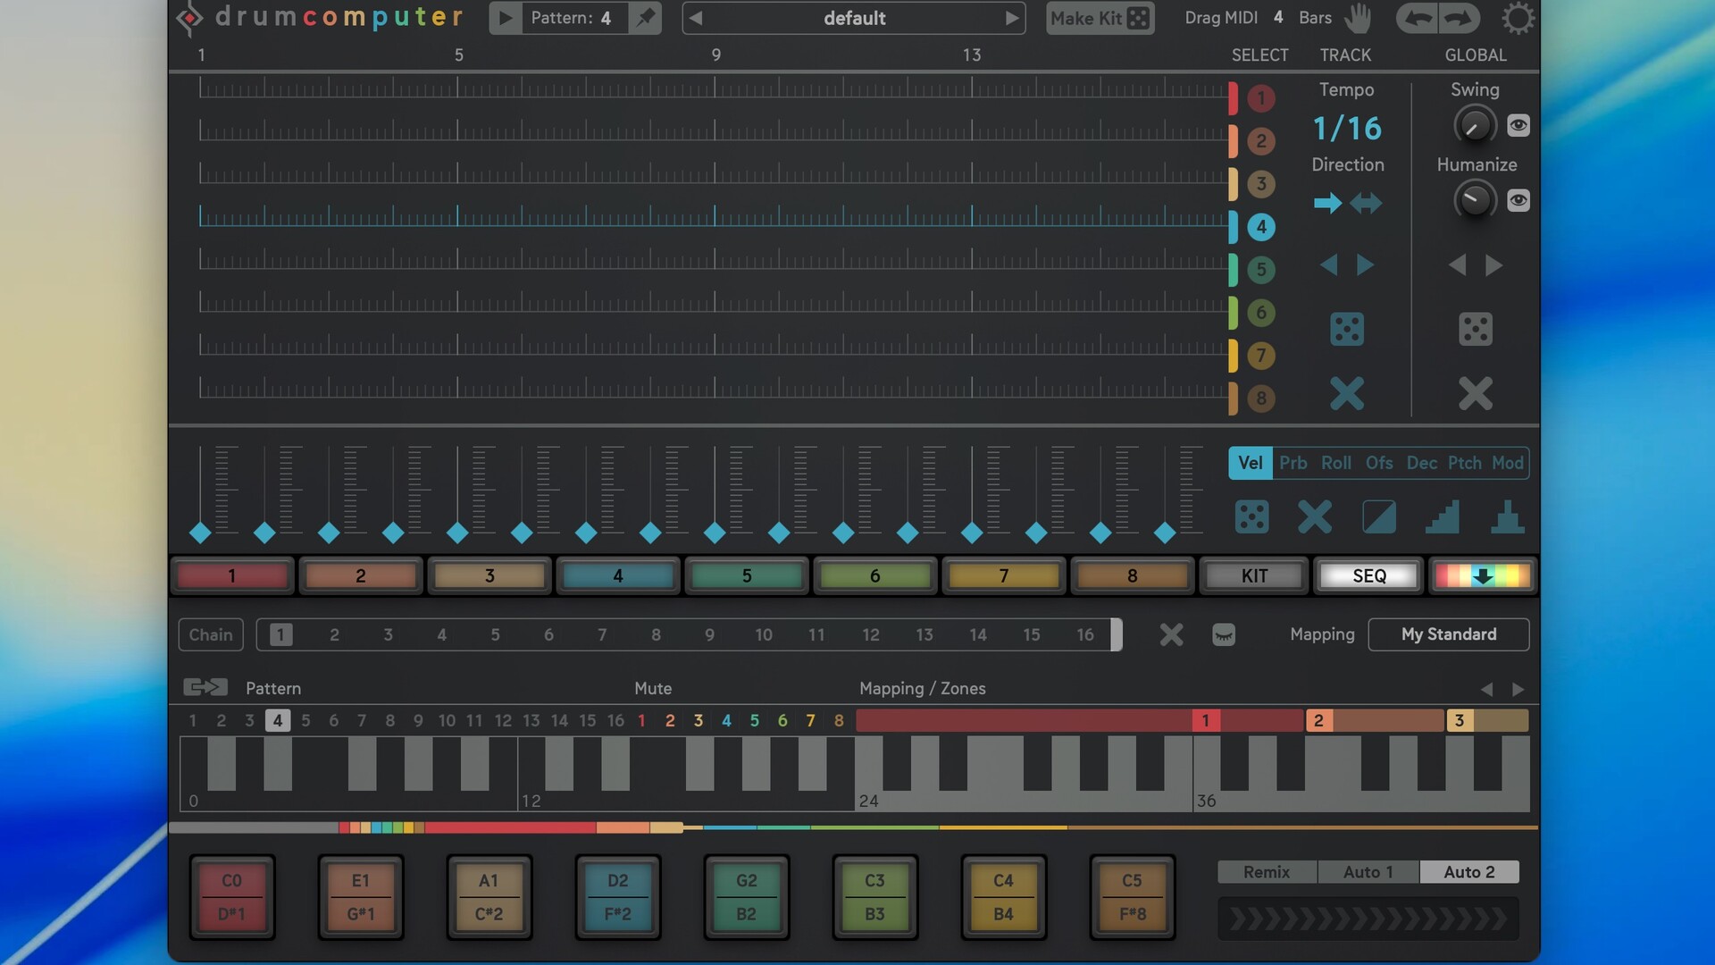Open the My Standard mapping dropdown
Viewport: 1715px width, 965px height.
pyautogui.click(x=1448, y=634)
